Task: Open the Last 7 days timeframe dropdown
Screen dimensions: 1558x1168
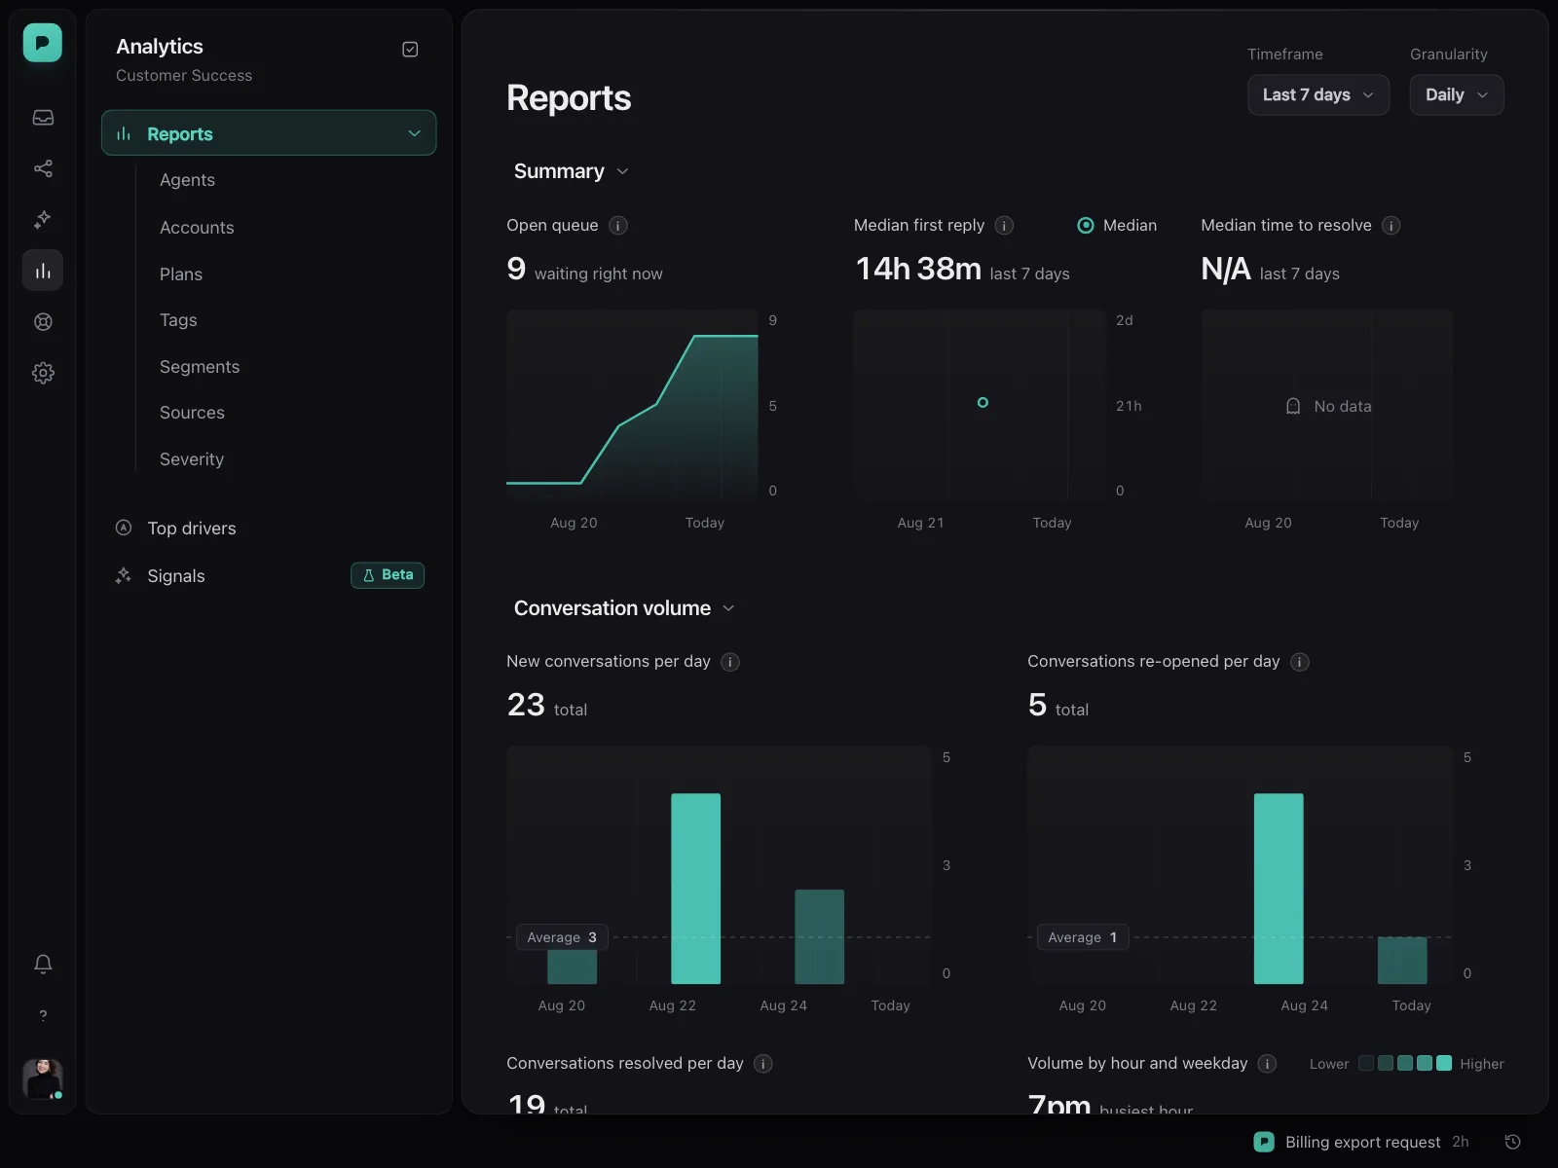Action: [1318, 95]
